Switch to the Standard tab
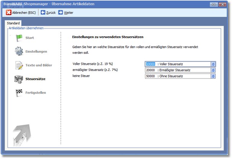This screenshot has height=159, width=232. (x=14, y=23)
